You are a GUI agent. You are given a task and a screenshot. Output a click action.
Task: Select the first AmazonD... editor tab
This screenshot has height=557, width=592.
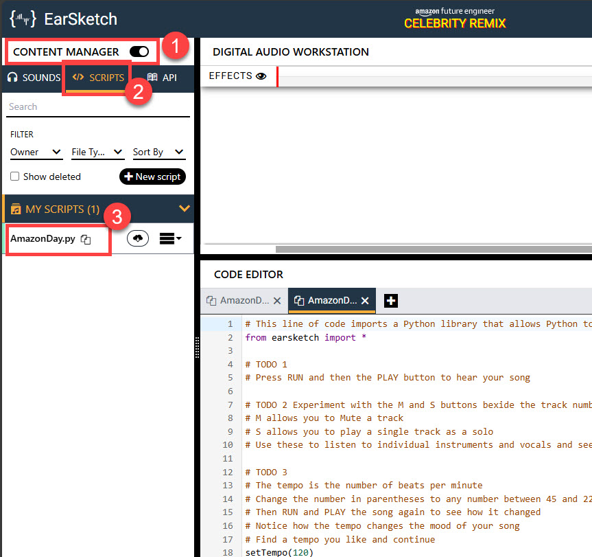(244, 300)
